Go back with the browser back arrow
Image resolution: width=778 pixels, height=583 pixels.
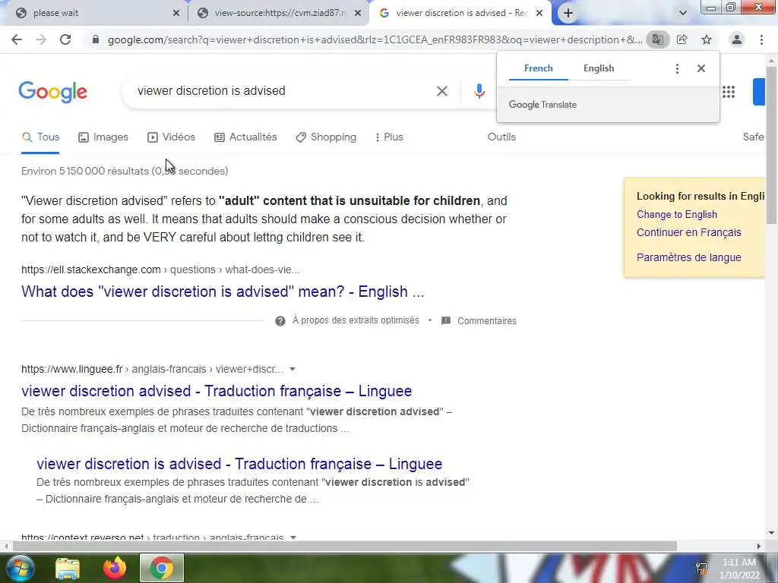coord(17,39)
